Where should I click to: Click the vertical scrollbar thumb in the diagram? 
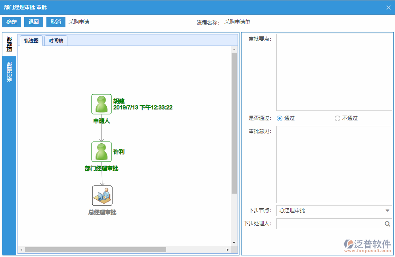[234, 123]
